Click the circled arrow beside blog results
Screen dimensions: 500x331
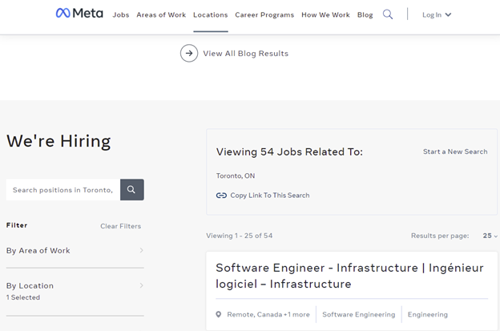[x=189, y=54]
